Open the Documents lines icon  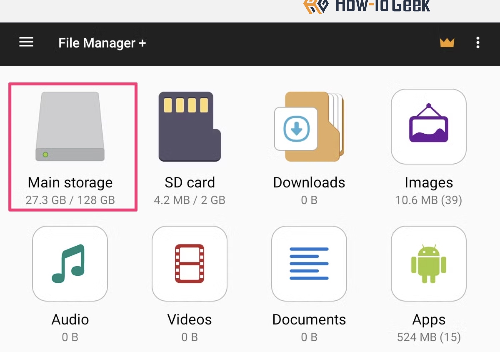click(309, 264)
